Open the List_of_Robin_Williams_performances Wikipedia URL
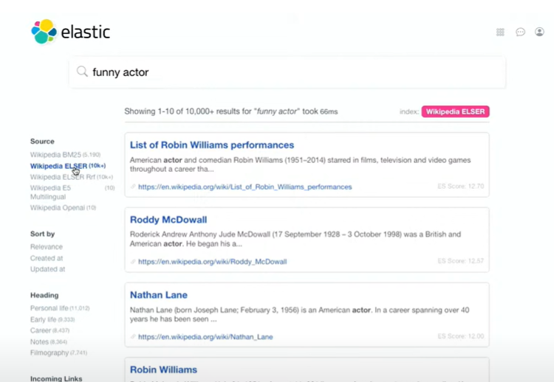This screenshot has width=554, height=382. [244, 187]
